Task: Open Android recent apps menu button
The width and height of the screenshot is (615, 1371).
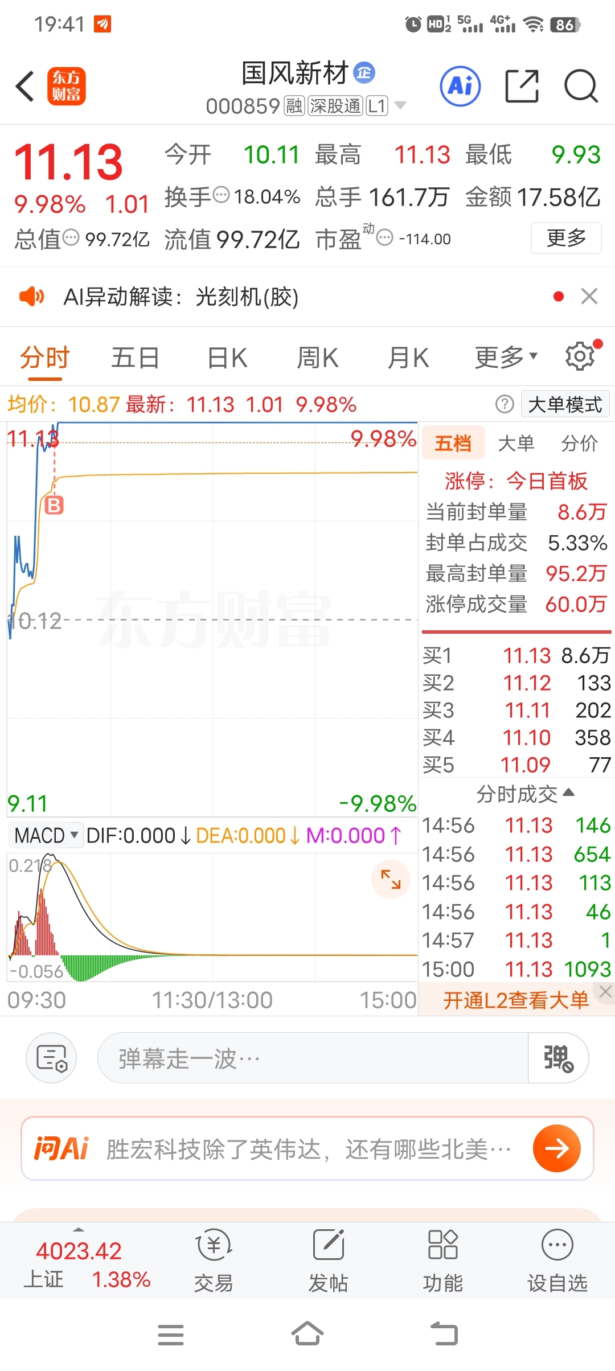Action: (171, 1335)
